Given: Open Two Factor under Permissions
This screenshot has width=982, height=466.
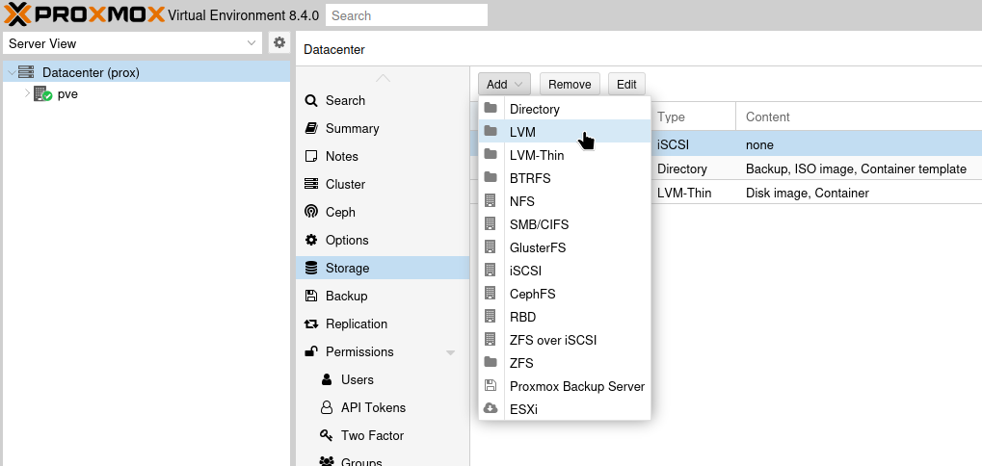Looking at the screenshot, I should (x=383, y=436).
